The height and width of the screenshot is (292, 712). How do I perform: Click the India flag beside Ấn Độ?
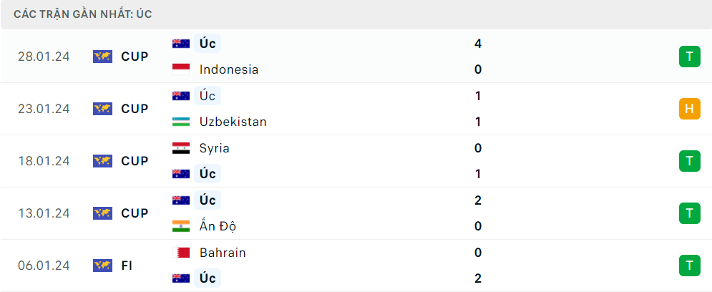181,226
